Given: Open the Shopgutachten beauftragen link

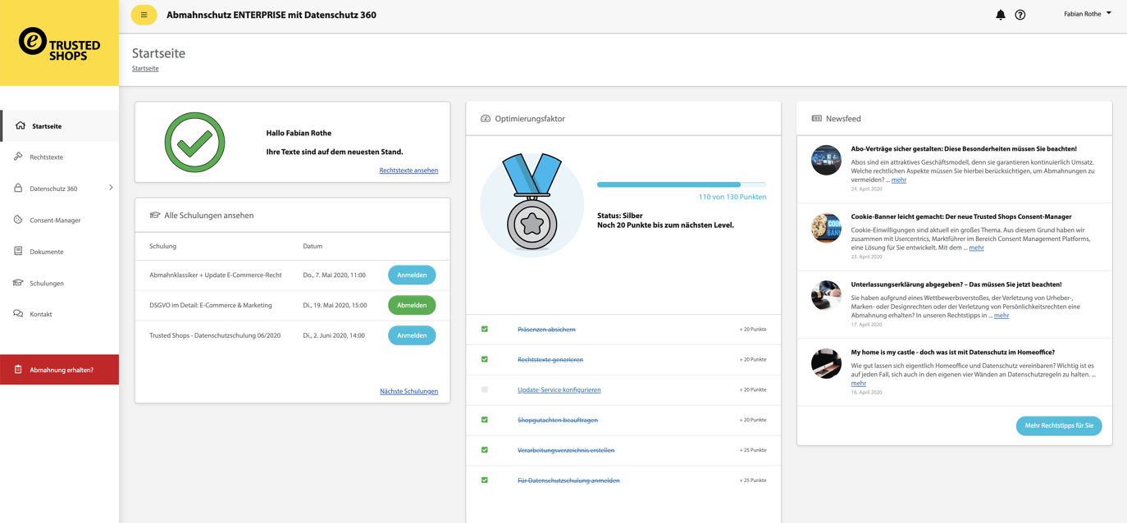Looking at the screenshot, I should coord(558,420).
